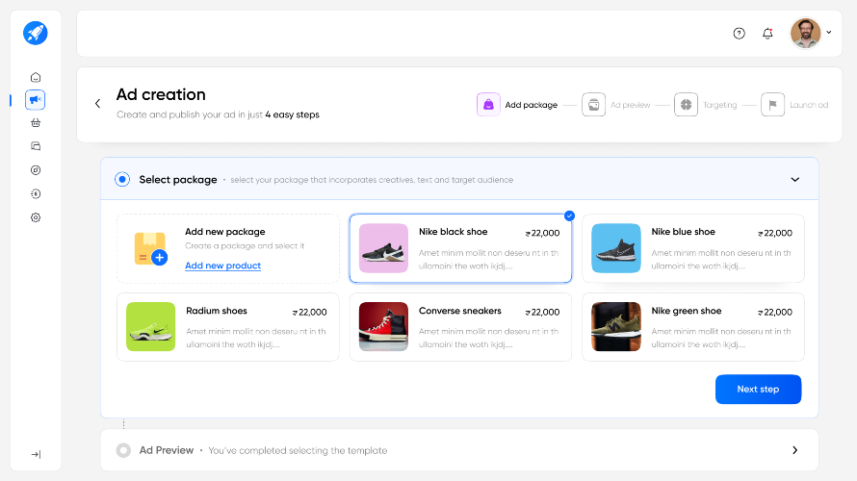Viewport: 857px width, 481px height.
Task: Open the Home icon in the sidebar
Action: [36, 77]
